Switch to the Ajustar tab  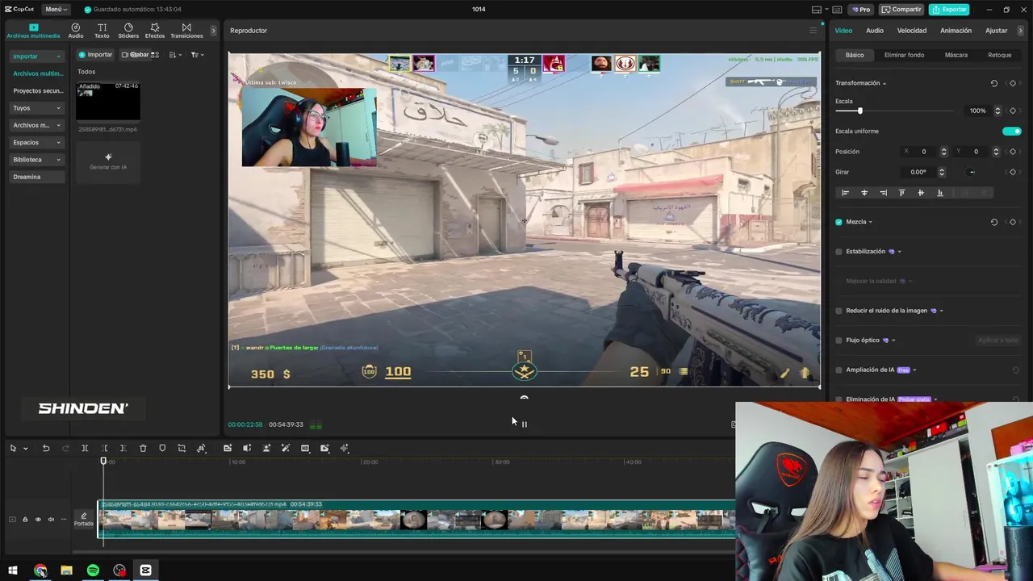point(997,31)
